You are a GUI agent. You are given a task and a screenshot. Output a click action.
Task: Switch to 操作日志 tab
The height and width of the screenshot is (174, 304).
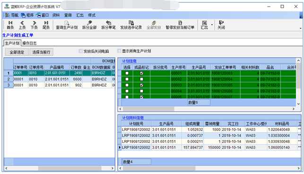click(x=29, y=43)
